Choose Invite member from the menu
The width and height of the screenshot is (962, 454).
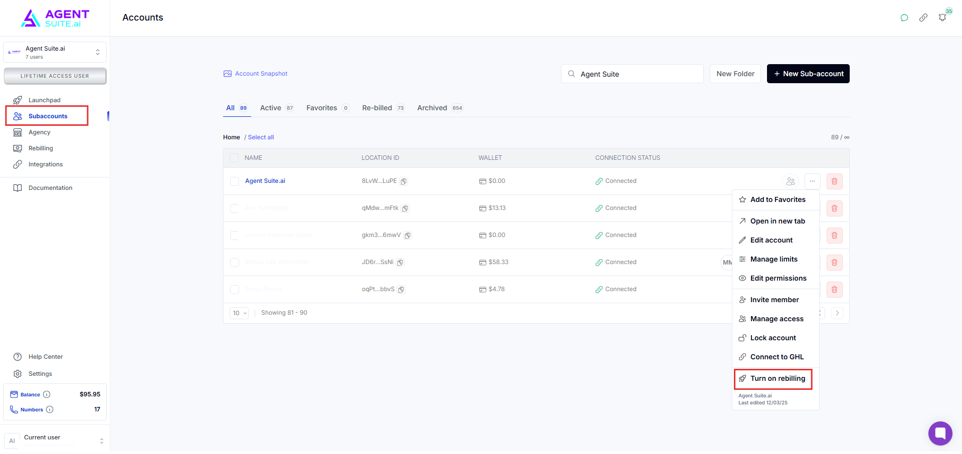[x=776, y=300]
